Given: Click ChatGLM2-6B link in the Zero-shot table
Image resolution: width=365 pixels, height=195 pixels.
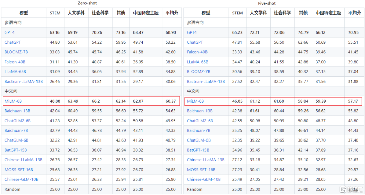Looking at the screenshot, I should pyautogui.click(x=18, y=121).
